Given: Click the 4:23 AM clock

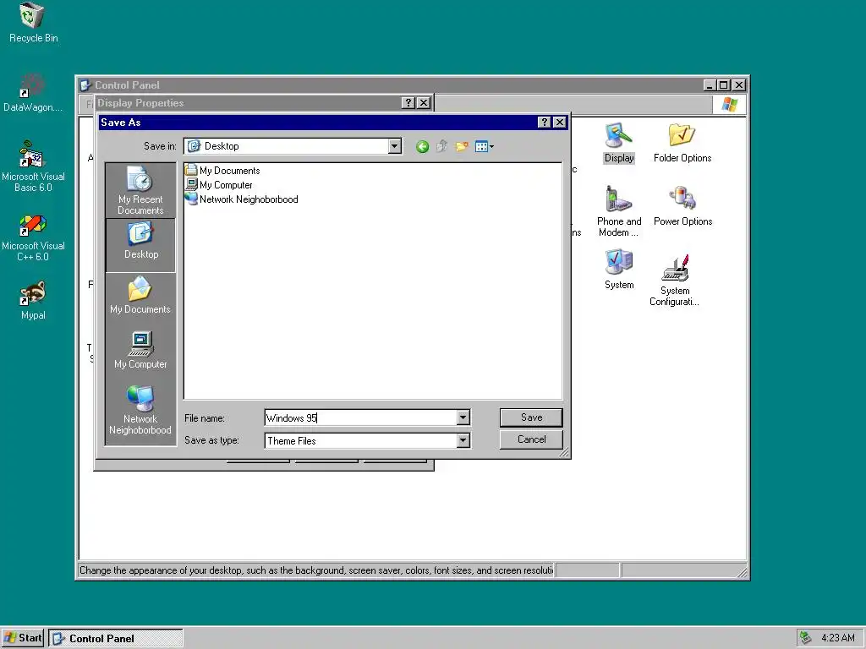Looking at the screenshot, I should (838, 638).
